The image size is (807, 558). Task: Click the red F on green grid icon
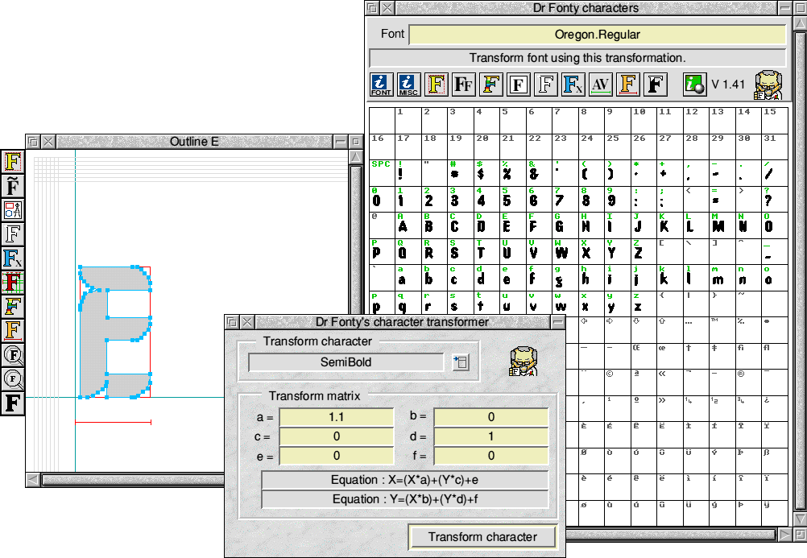pyautogui.click(x=13, y=283)
